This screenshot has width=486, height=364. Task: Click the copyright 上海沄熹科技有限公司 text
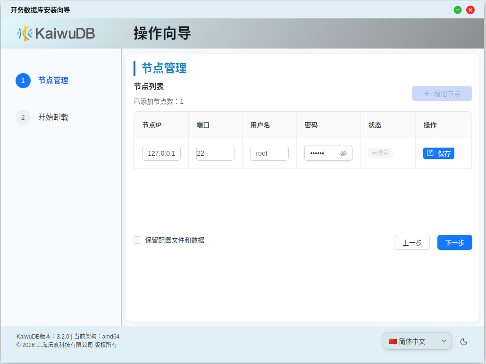click(x=67, y=345)
